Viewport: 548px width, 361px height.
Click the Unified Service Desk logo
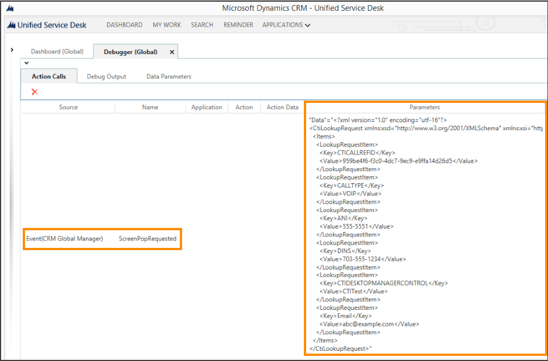(48, 25)
